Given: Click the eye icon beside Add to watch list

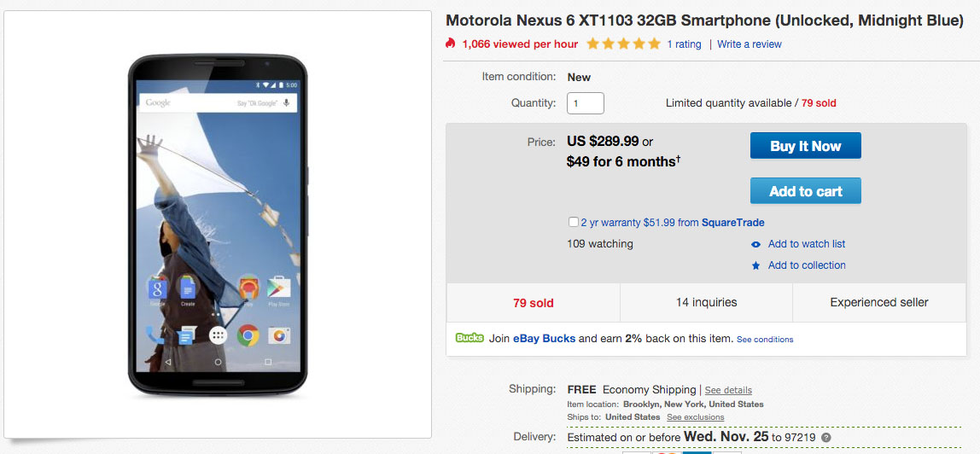Looking at the screenshot, I should [x=755, y=244].
